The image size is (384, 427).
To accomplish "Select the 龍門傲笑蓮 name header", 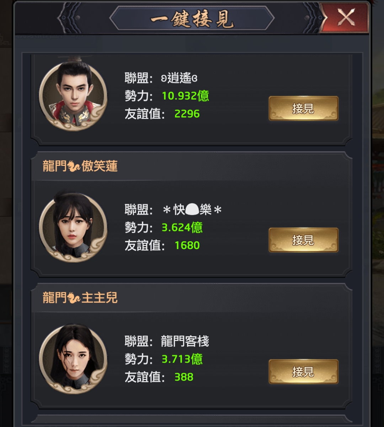I will point(80,166).
